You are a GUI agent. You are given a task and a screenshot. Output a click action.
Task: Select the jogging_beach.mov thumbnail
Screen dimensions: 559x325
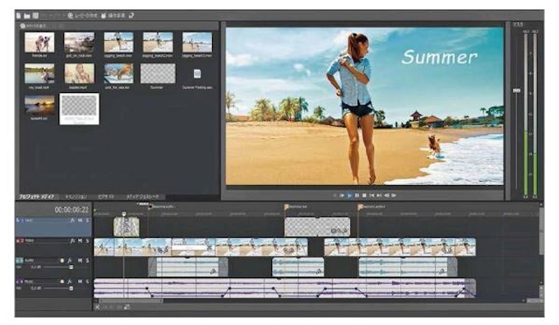point(118,43)
